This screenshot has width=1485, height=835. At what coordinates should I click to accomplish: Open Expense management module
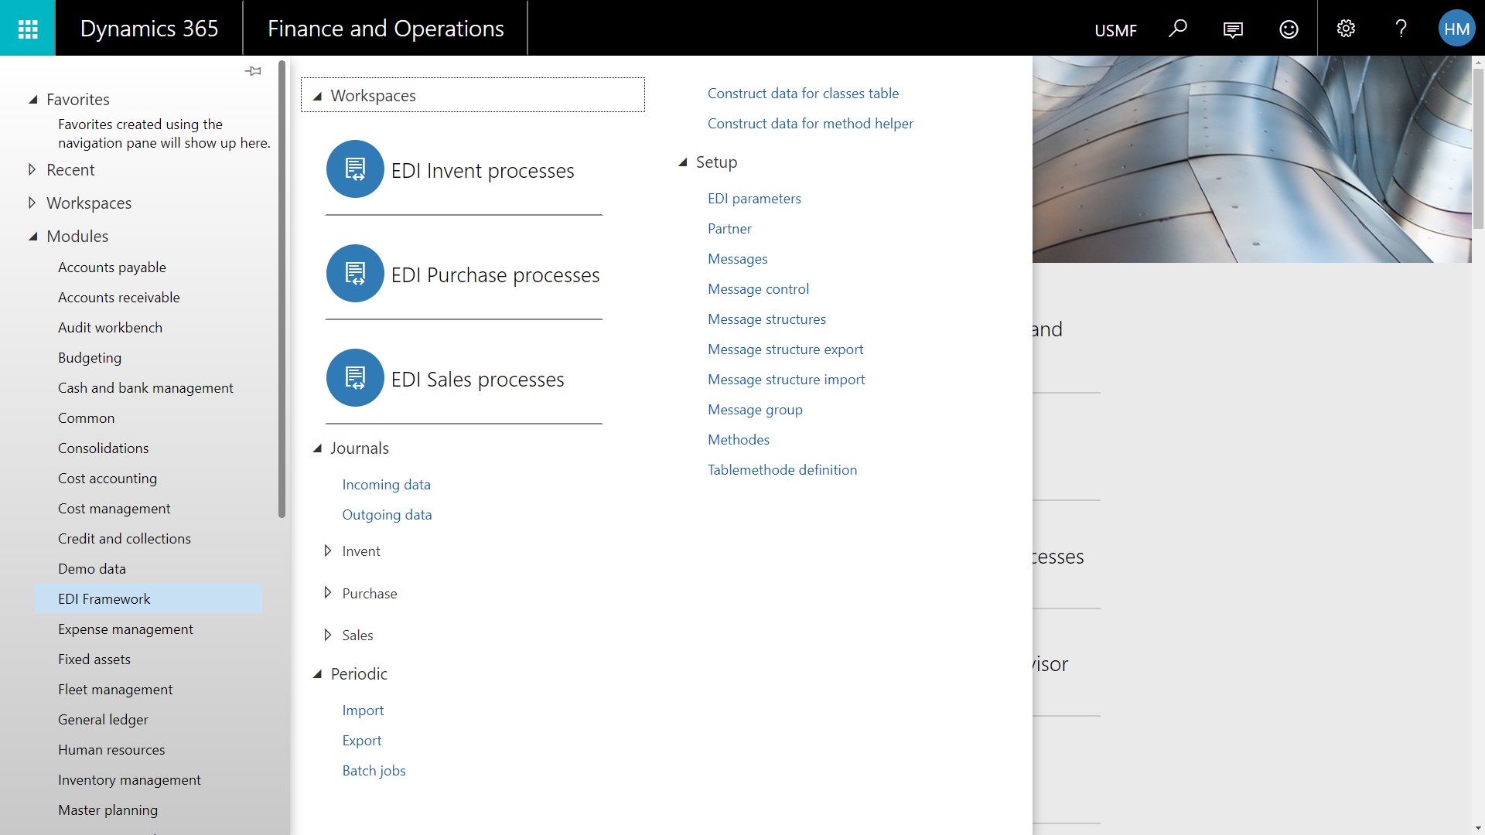(125, 629)
